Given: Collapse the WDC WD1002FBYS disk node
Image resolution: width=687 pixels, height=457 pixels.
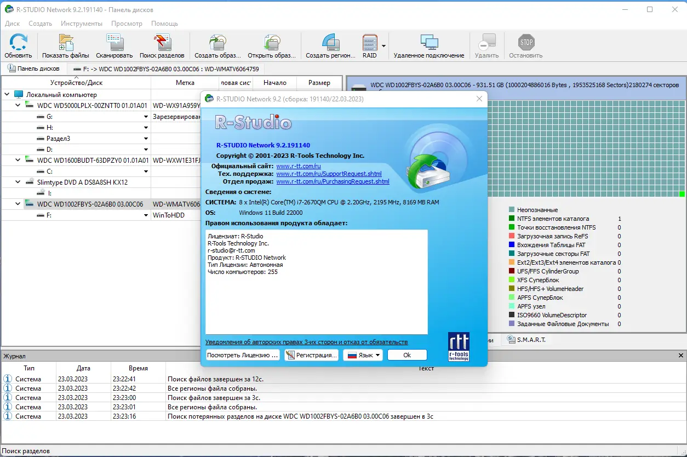Looking at the screenshot, I should (18, 204).
